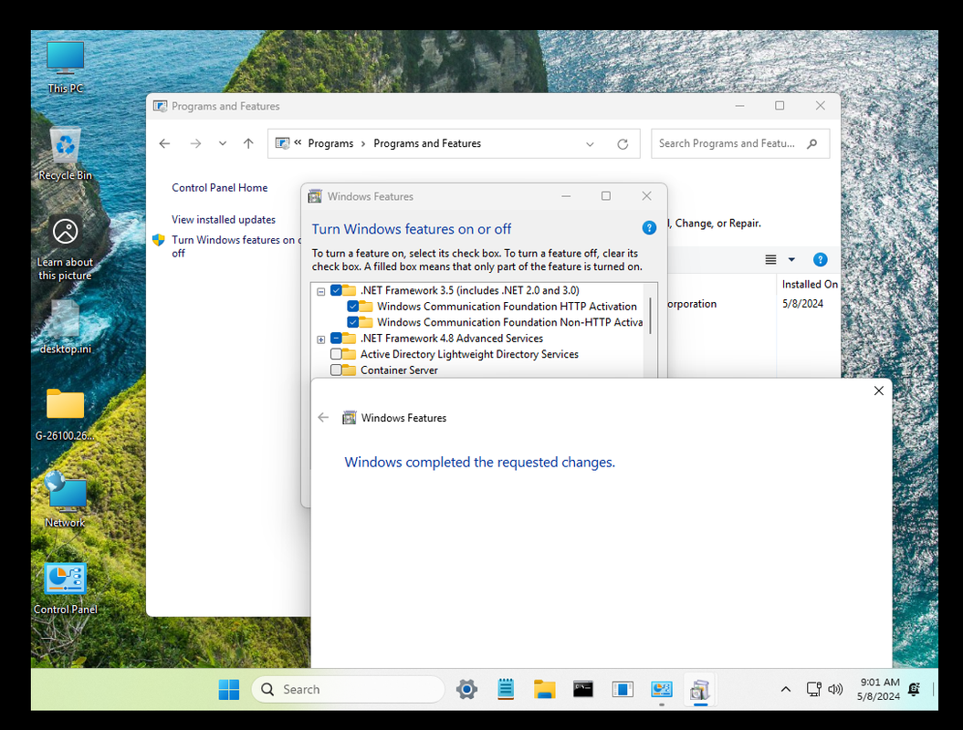Click forward arrow in Programs and Features

pyautogui.click(x=195, y=143)
